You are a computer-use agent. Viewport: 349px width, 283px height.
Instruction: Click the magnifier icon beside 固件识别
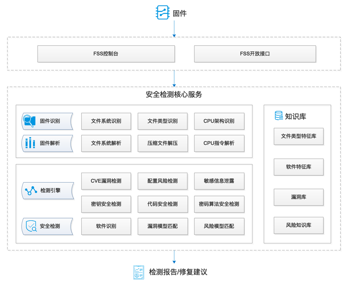point(29,121)
